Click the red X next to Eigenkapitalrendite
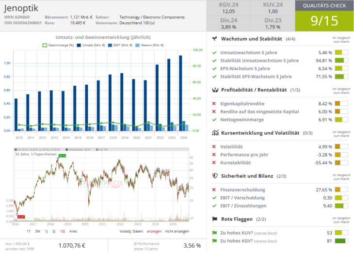The width and height of the screenshot is (354, 253). pyautogui.click(x=214, y=103)
